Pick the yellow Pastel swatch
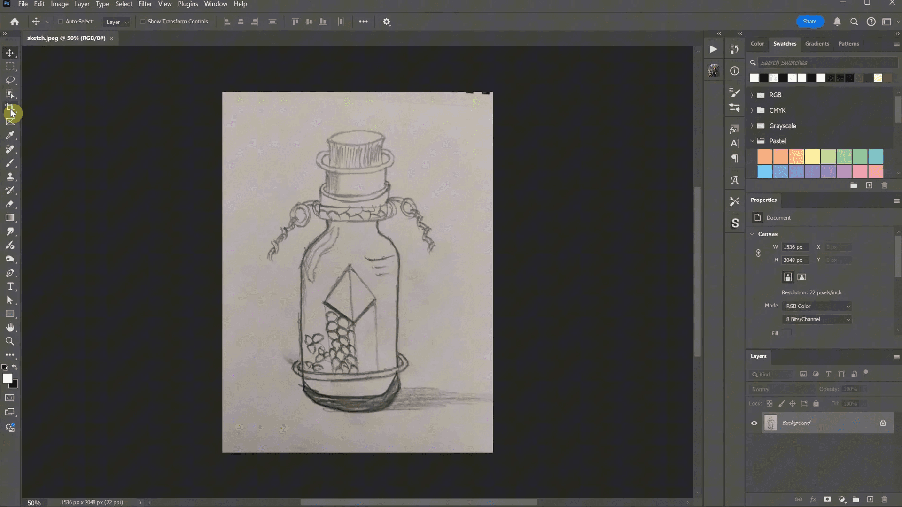 point(812,156)
